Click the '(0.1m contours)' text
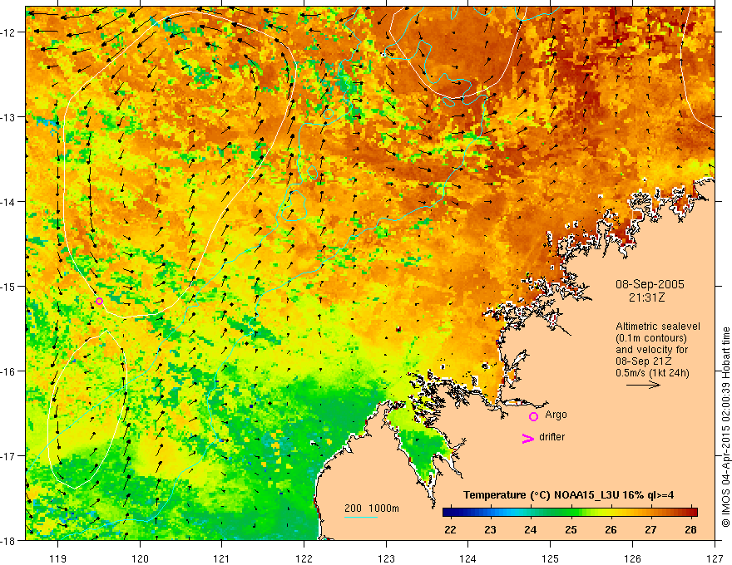Viewport: 732px width, 565px height. [x=651, y=338]
